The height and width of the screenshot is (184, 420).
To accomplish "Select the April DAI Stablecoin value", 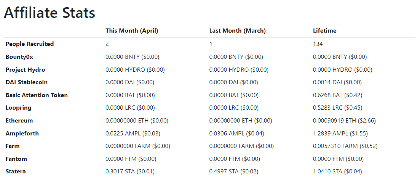I will point(130,82).
